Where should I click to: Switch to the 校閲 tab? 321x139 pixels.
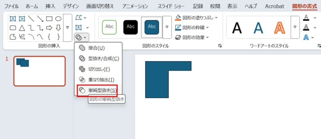[x=215, y=6]
